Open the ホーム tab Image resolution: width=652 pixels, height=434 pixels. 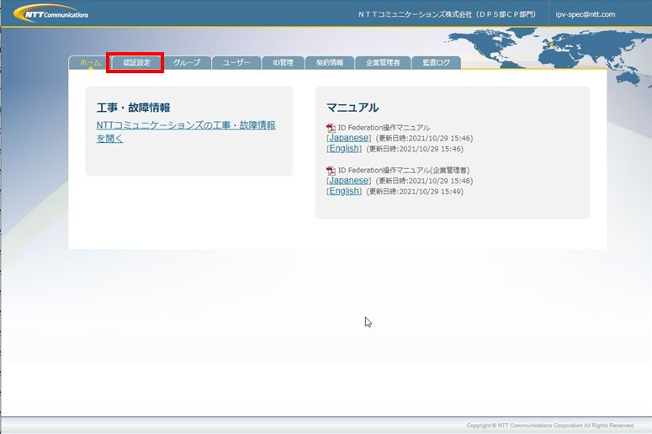pos(90,63)
